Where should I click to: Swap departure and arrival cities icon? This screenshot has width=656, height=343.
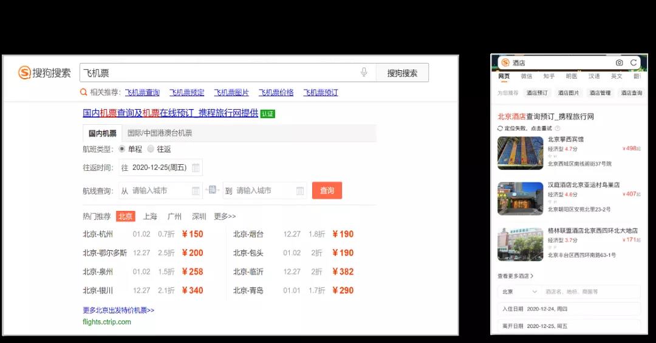click(x=213, y=190)
